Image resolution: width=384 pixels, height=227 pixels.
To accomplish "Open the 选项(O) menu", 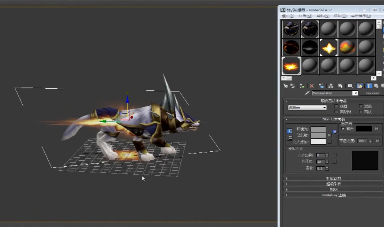I will point(340,16).
